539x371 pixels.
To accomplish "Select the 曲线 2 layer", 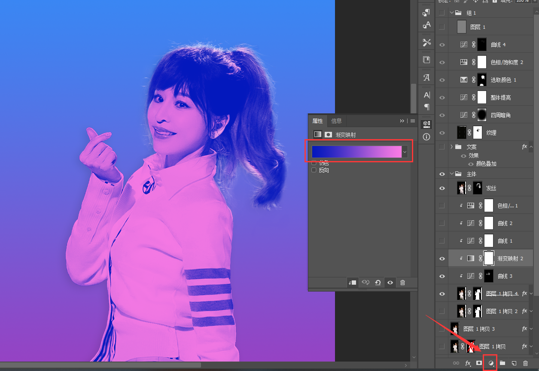I will (x=505, y=223).
